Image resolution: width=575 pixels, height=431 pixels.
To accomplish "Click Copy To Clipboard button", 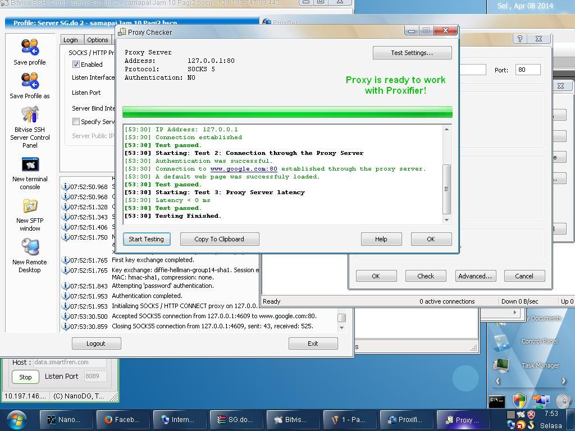I will pyautogui.click(x=220, y=239).
